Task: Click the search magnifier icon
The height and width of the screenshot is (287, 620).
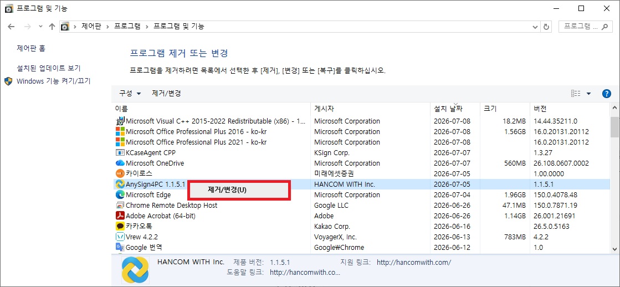Action: [604, 27]
